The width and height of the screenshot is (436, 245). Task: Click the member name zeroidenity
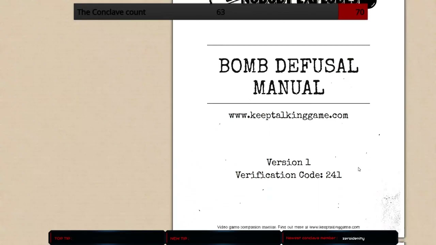click(353, 239)
